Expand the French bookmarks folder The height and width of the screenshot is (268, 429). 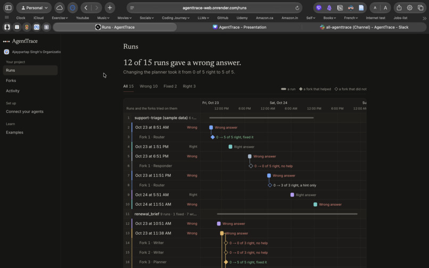(x=351, y=18)
